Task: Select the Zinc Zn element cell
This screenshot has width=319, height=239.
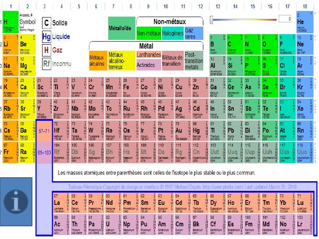Action: click(x=200, y=88)
